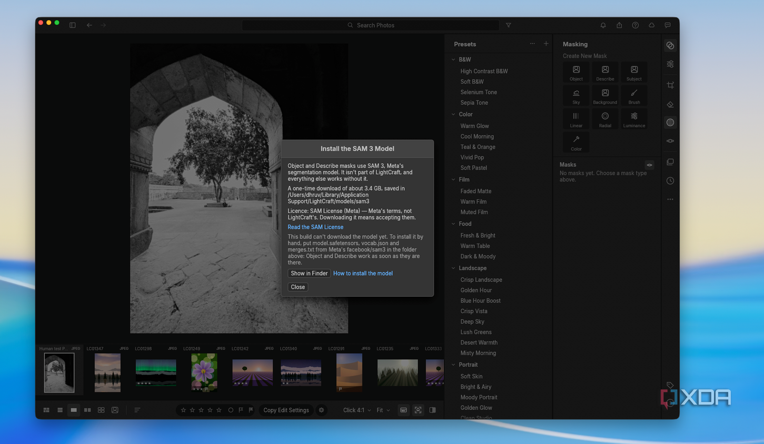
Task: Select the Brush mask tool
Action: (x=634, y=96)
